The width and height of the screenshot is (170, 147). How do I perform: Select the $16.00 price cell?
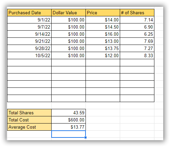[103, 34]
